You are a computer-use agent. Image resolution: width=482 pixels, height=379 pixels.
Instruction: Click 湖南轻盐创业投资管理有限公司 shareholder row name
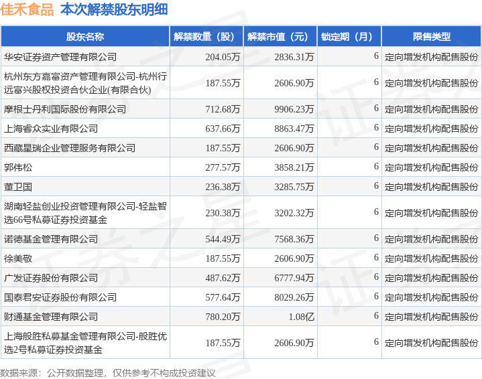[x=85, y=213]
